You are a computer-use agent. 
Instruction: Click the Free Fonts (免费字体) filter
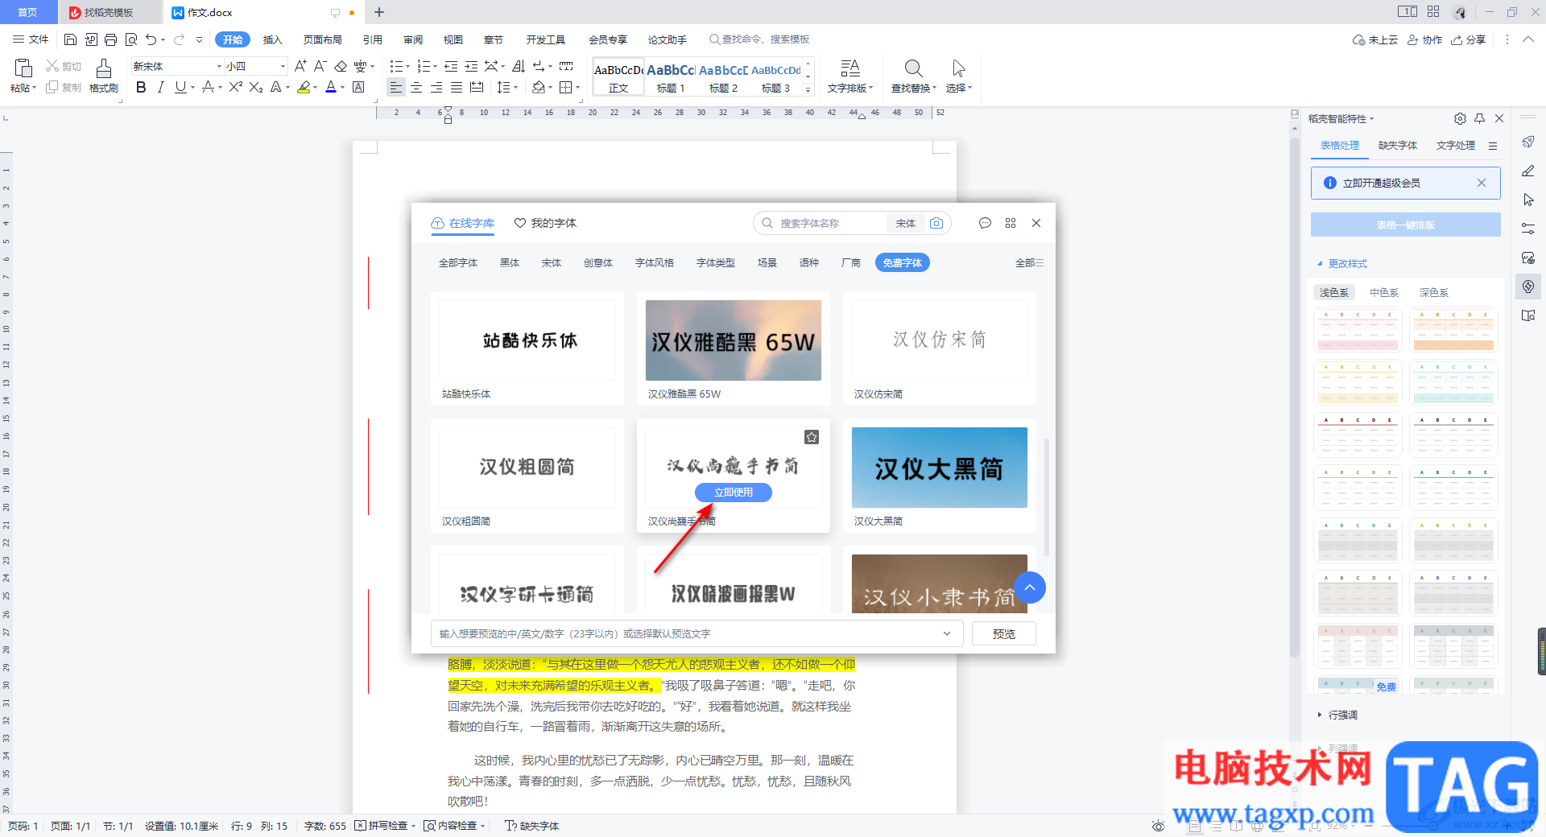[902, 263]
